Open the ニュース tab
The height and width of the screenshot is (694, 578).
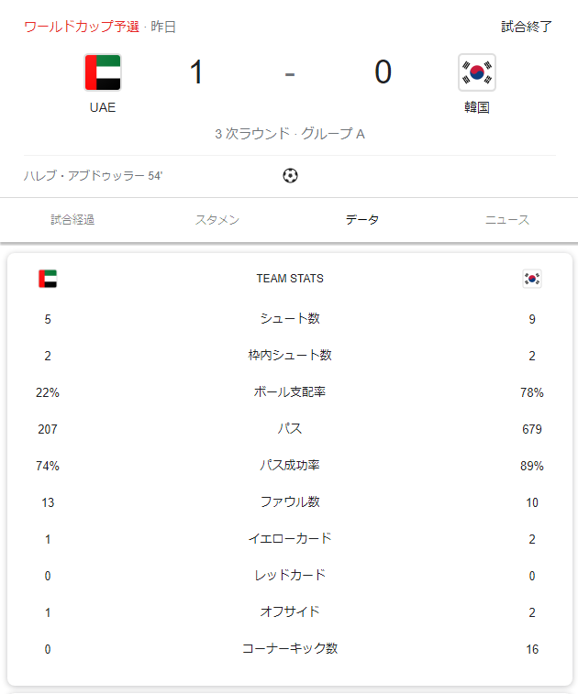tap(507, 220)
